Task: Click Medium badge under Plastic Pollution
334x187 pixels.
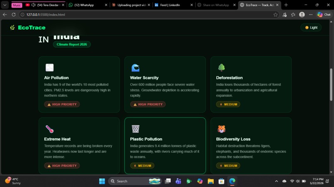Action: (142, 166)
